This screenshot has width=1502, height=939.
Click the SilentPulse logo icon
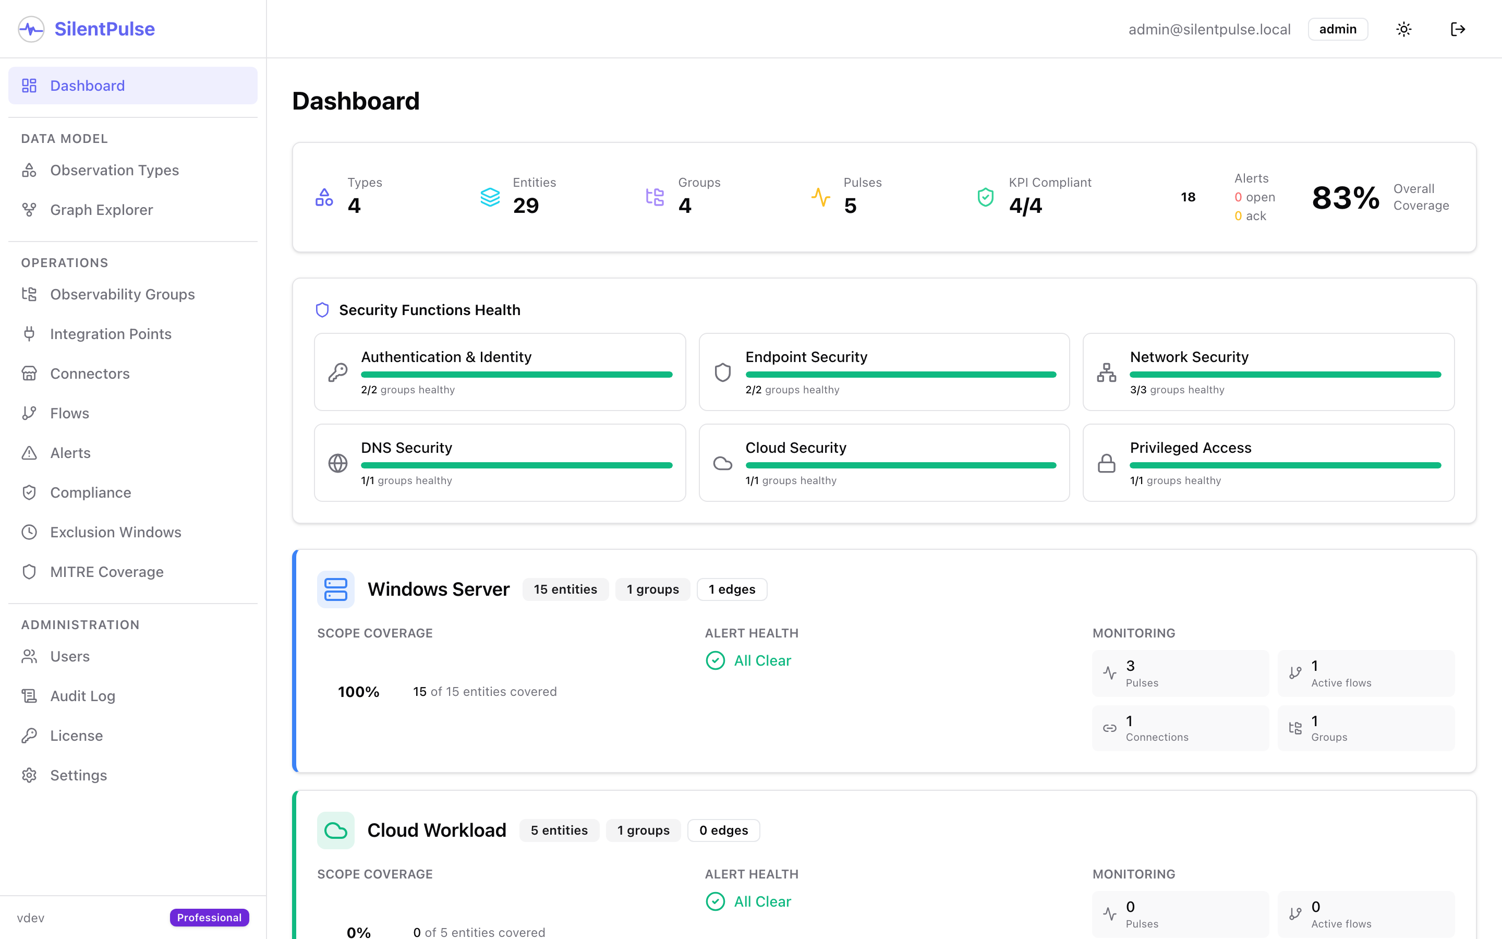pyautogui.click(x=31, y=29)
